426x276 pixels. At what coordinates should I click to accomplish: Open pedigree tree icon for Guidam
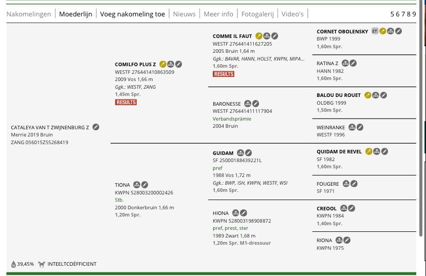240,153
